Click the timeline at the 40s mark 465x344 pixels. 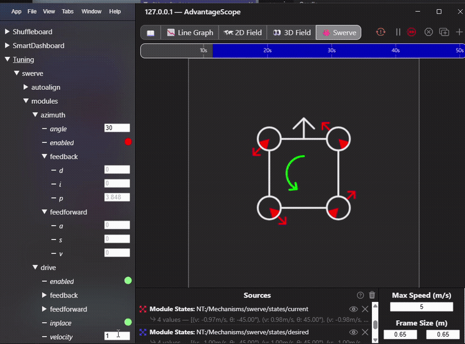click(x=396, y=51)
